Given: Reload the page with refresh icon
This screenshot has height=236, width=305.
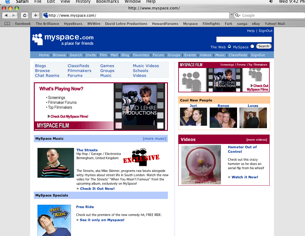Looking at the screenshot, I should coord(25,15).
